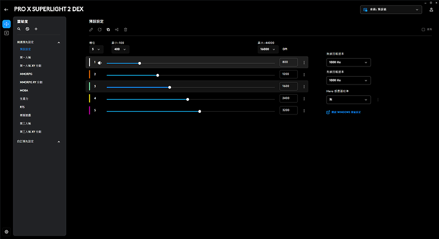
Task: Click the white color bar of level 1
Action: pos(89,62)
